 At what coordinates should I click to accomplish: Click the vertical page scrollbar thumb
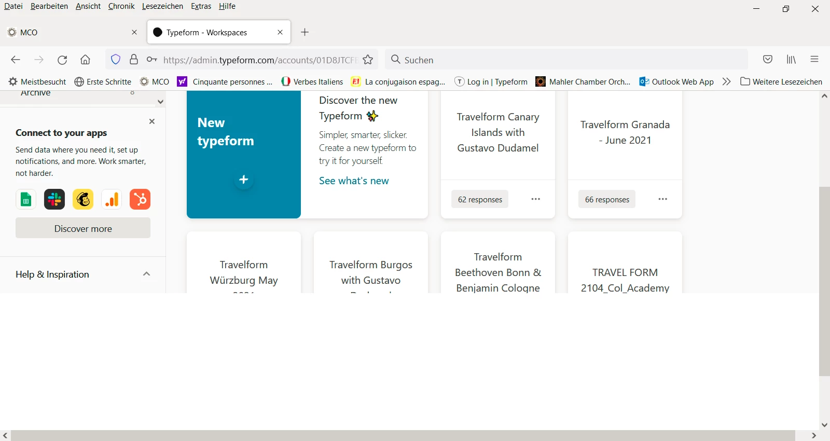tap(824, 281)
